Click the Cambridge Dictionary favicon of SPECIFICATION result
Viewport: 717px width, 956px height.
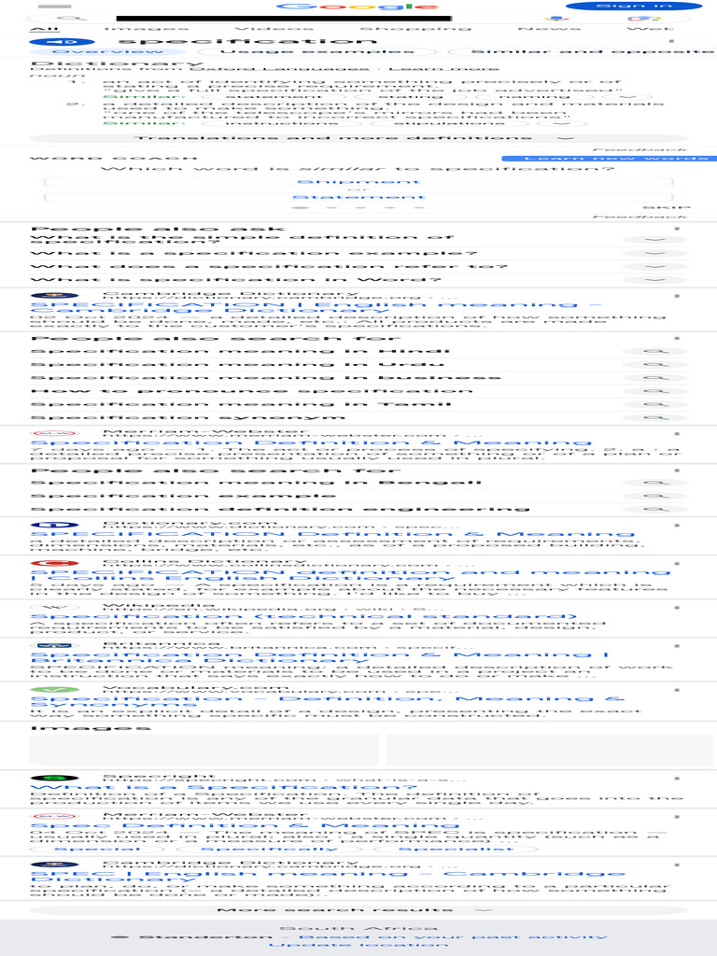54,296
